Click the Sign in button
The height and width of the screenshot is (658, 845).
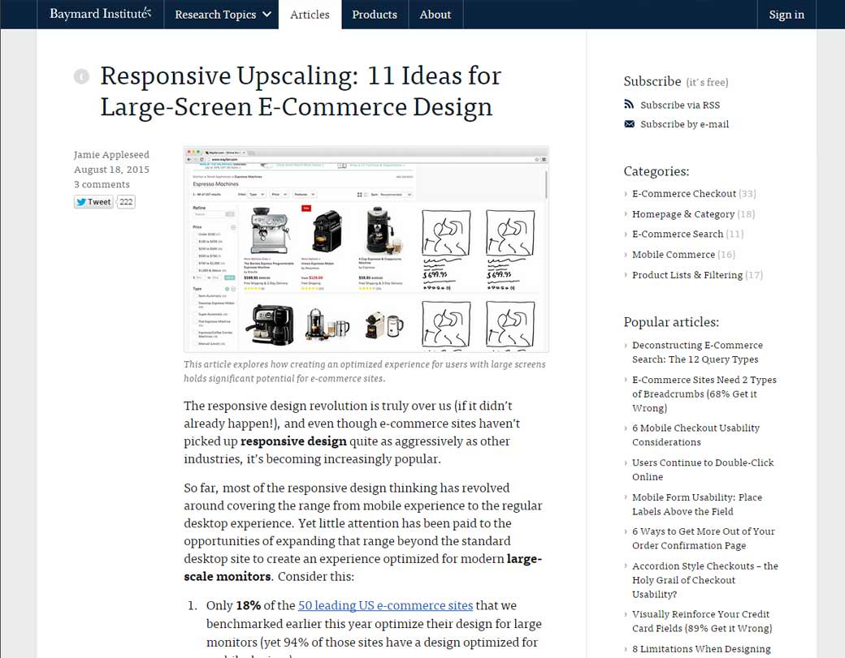coord(786,14)
